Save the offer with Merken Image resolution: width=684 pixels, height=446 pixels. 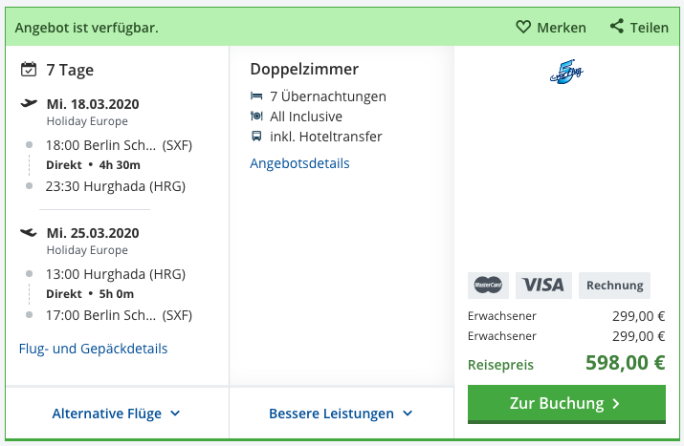(551, 27)
